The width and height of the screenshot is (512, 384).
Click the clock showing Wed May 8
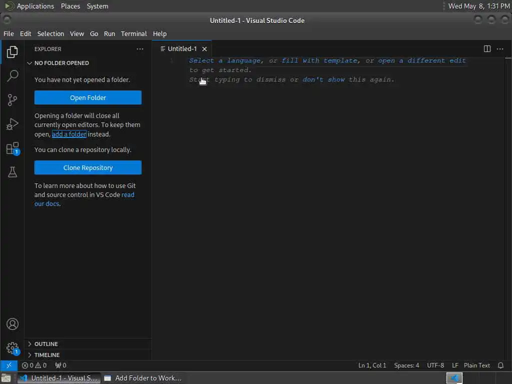[x=478, y=6]
